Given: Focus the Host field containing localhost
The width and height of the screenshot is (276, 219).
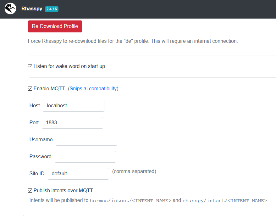Looking at the screenshot, I should pos(73,106).
